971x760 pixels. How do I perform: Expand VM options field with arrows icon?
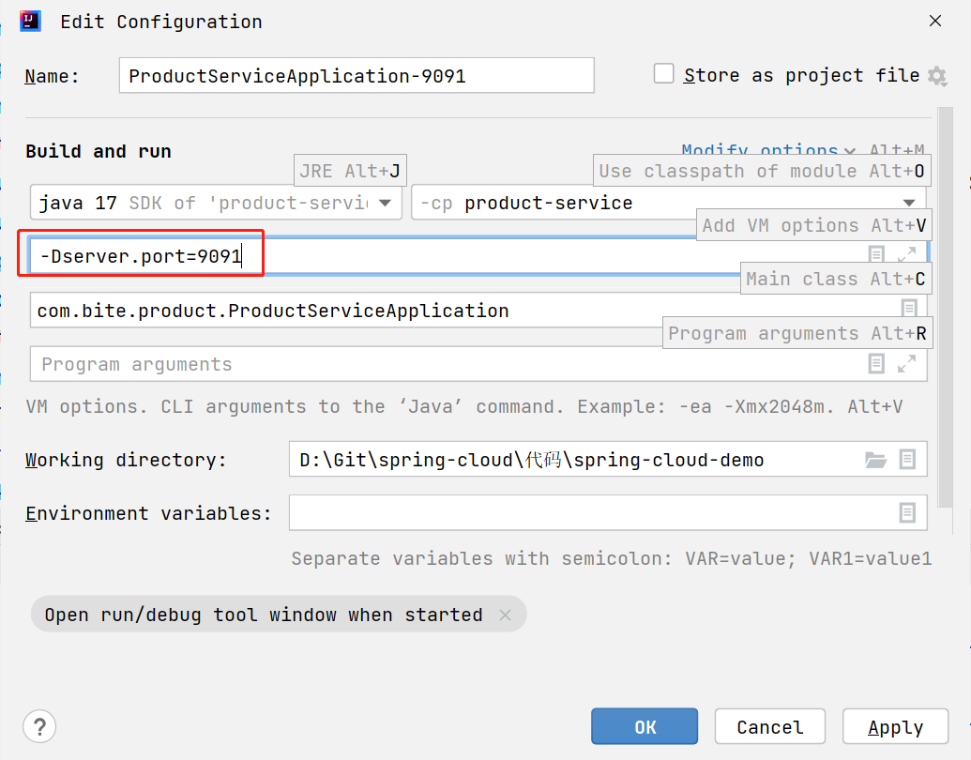[906, 254]
